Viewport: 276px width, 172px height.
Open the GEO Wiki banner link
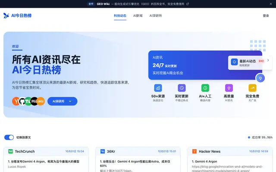(x=140, y=4)
